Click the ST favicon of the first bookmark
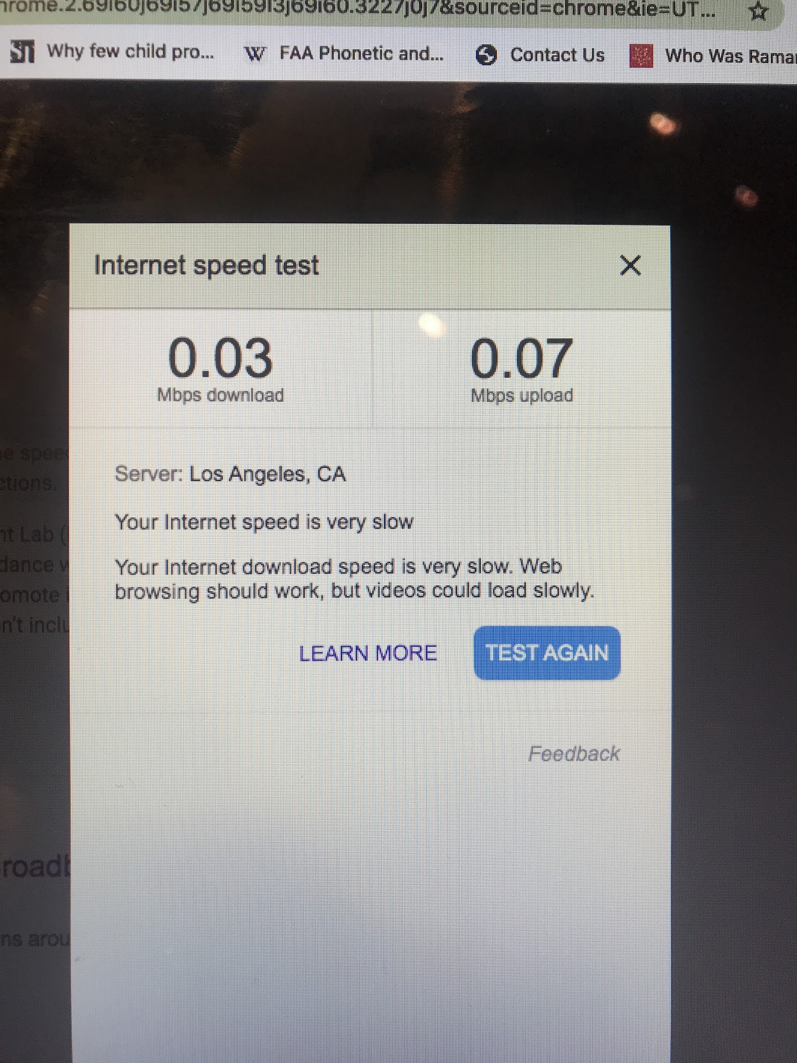Image resolution: width=797 pixels, height=1063 pixels. pyautogui.click(x=22, y=51)
